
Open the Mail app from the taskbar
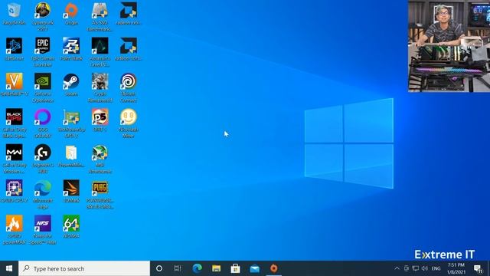(x=254, y=268)
